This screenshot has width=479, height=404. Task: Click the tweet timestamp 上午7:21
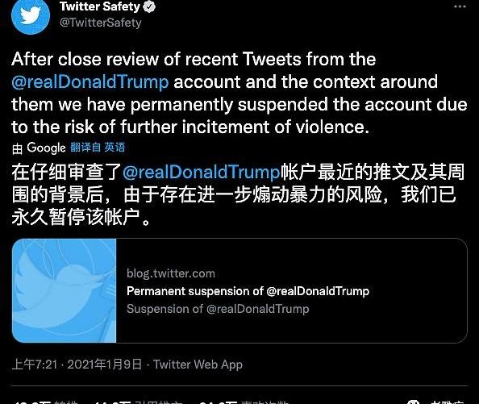[x=35, y=364]
